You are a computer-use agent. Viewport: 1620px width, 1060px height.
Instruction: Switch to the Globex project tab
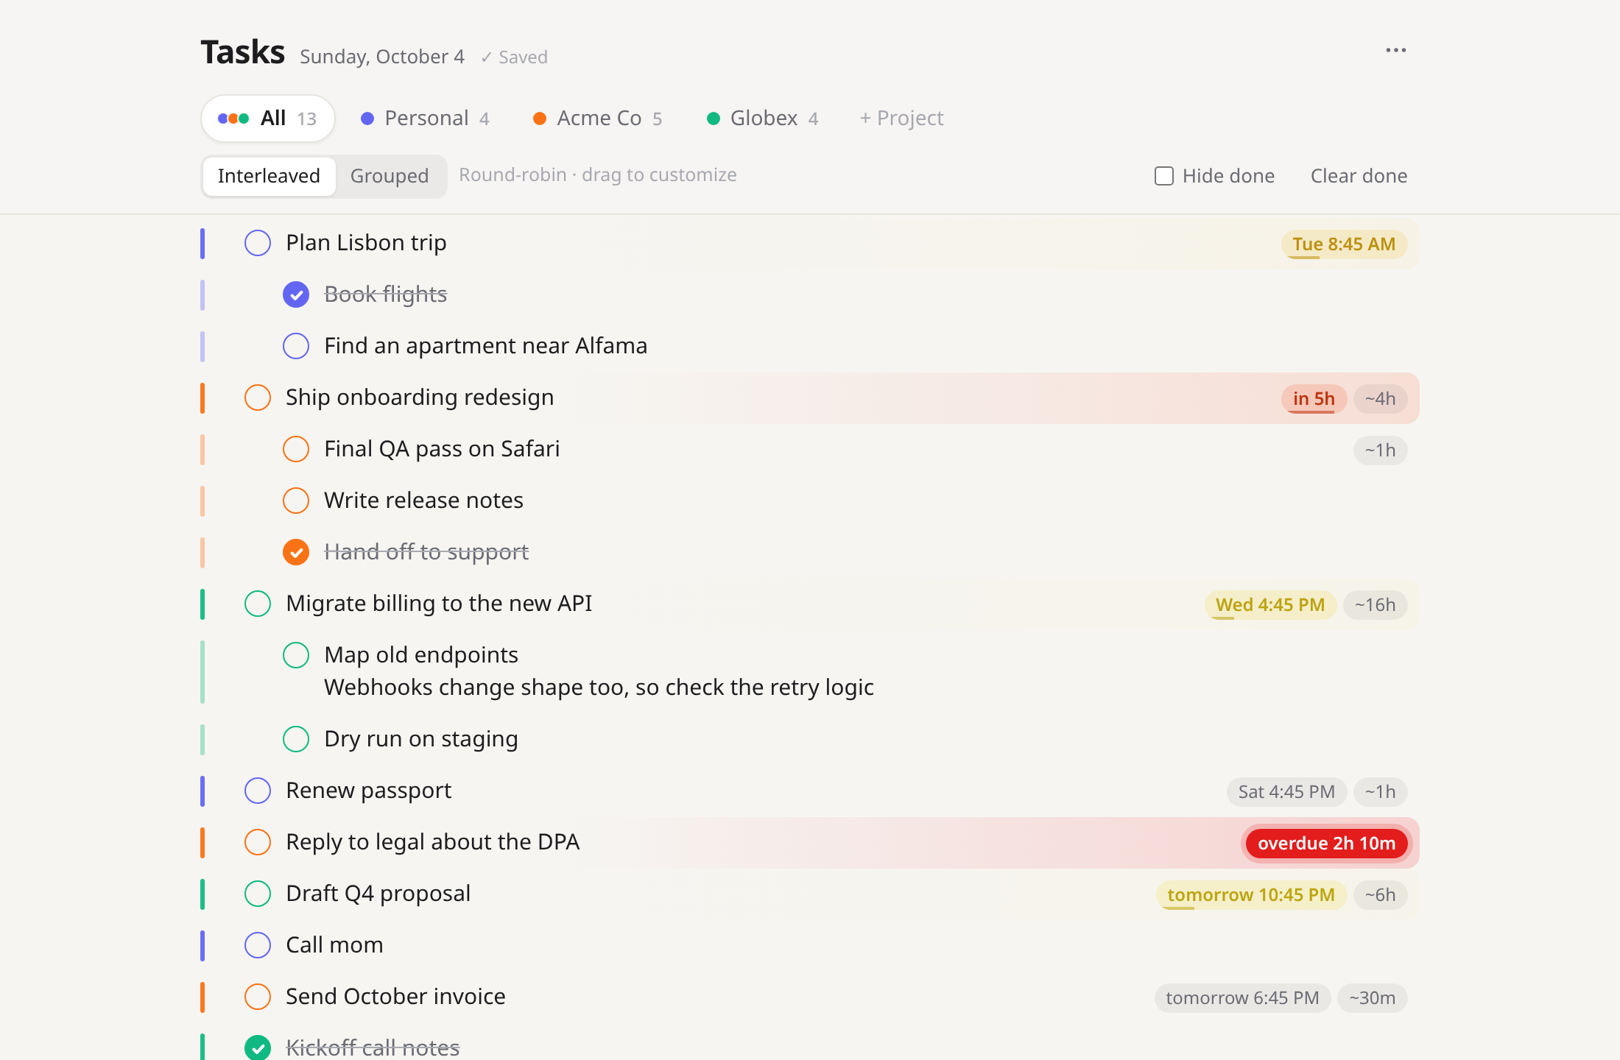click(x=763, y=119)
